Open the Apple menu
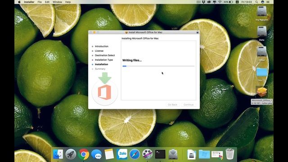 click(x=19, y=2)
